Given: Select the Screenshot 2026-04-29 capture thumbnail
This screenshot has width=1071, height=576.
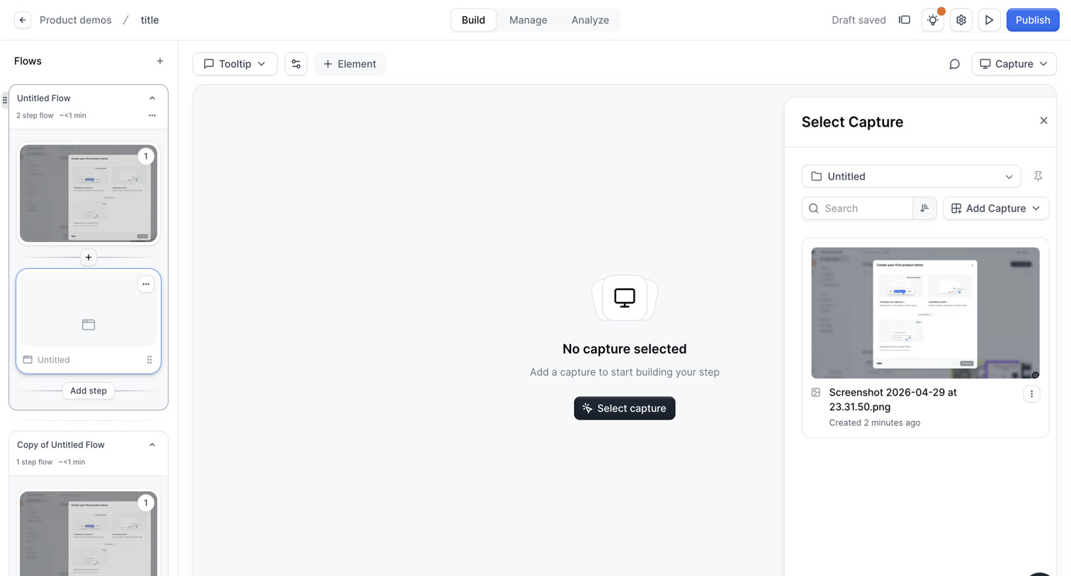Looking at the screenshot, I should tap(925, 313).
